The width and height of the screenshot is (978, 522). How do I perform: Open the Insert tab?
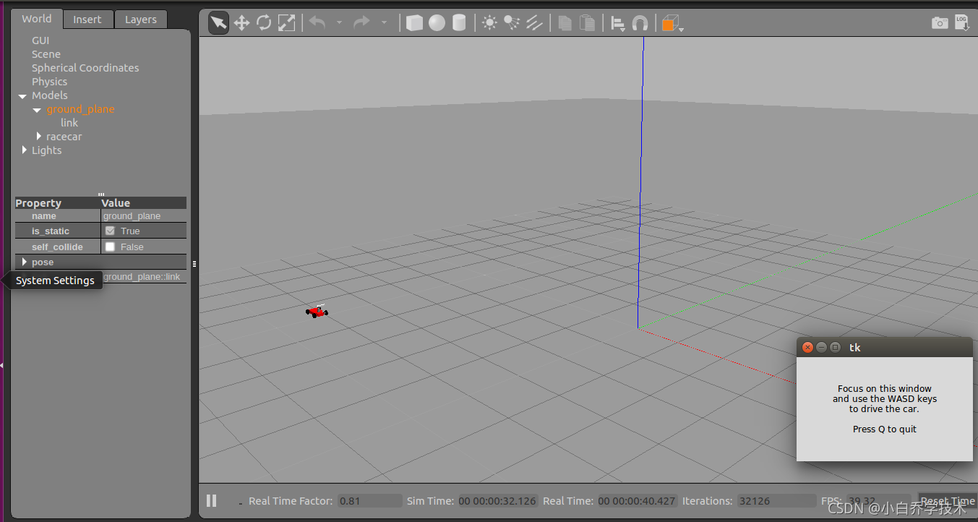pos(87,20)
